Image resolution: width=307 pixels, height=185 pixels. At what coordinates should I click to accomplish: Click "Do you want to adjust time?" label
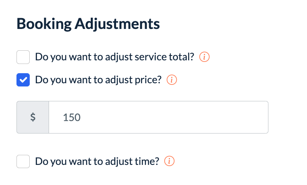pos(97,162)
